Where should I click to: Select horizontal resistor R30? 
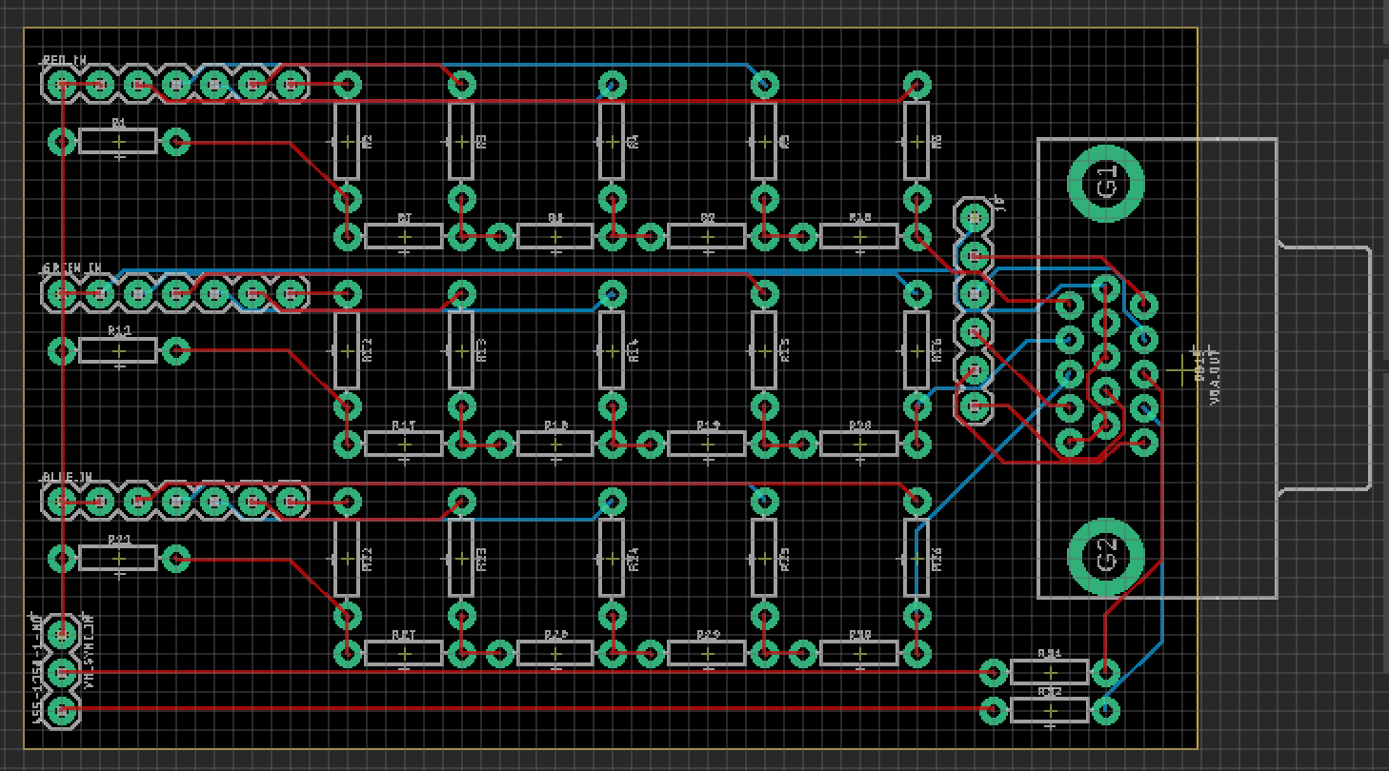pyautogui.click(x=859, y=653)
